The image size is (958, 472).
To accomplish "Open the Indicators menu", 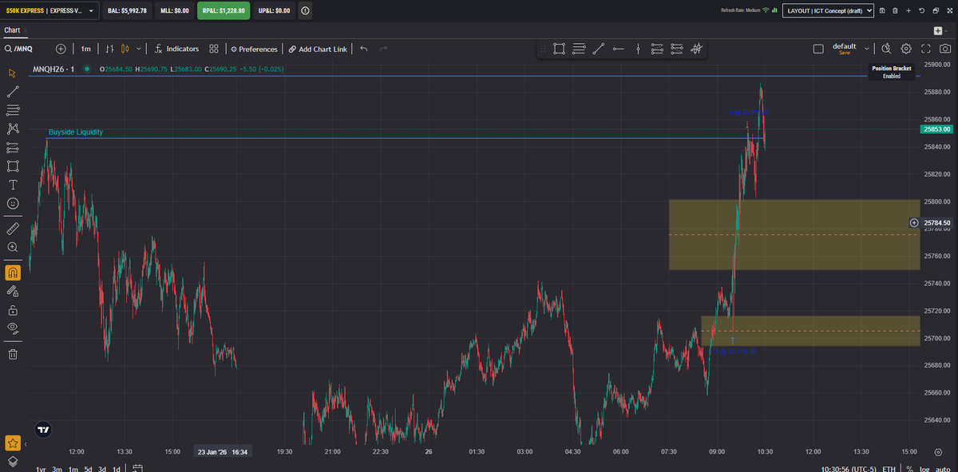I will coord(176,49).
